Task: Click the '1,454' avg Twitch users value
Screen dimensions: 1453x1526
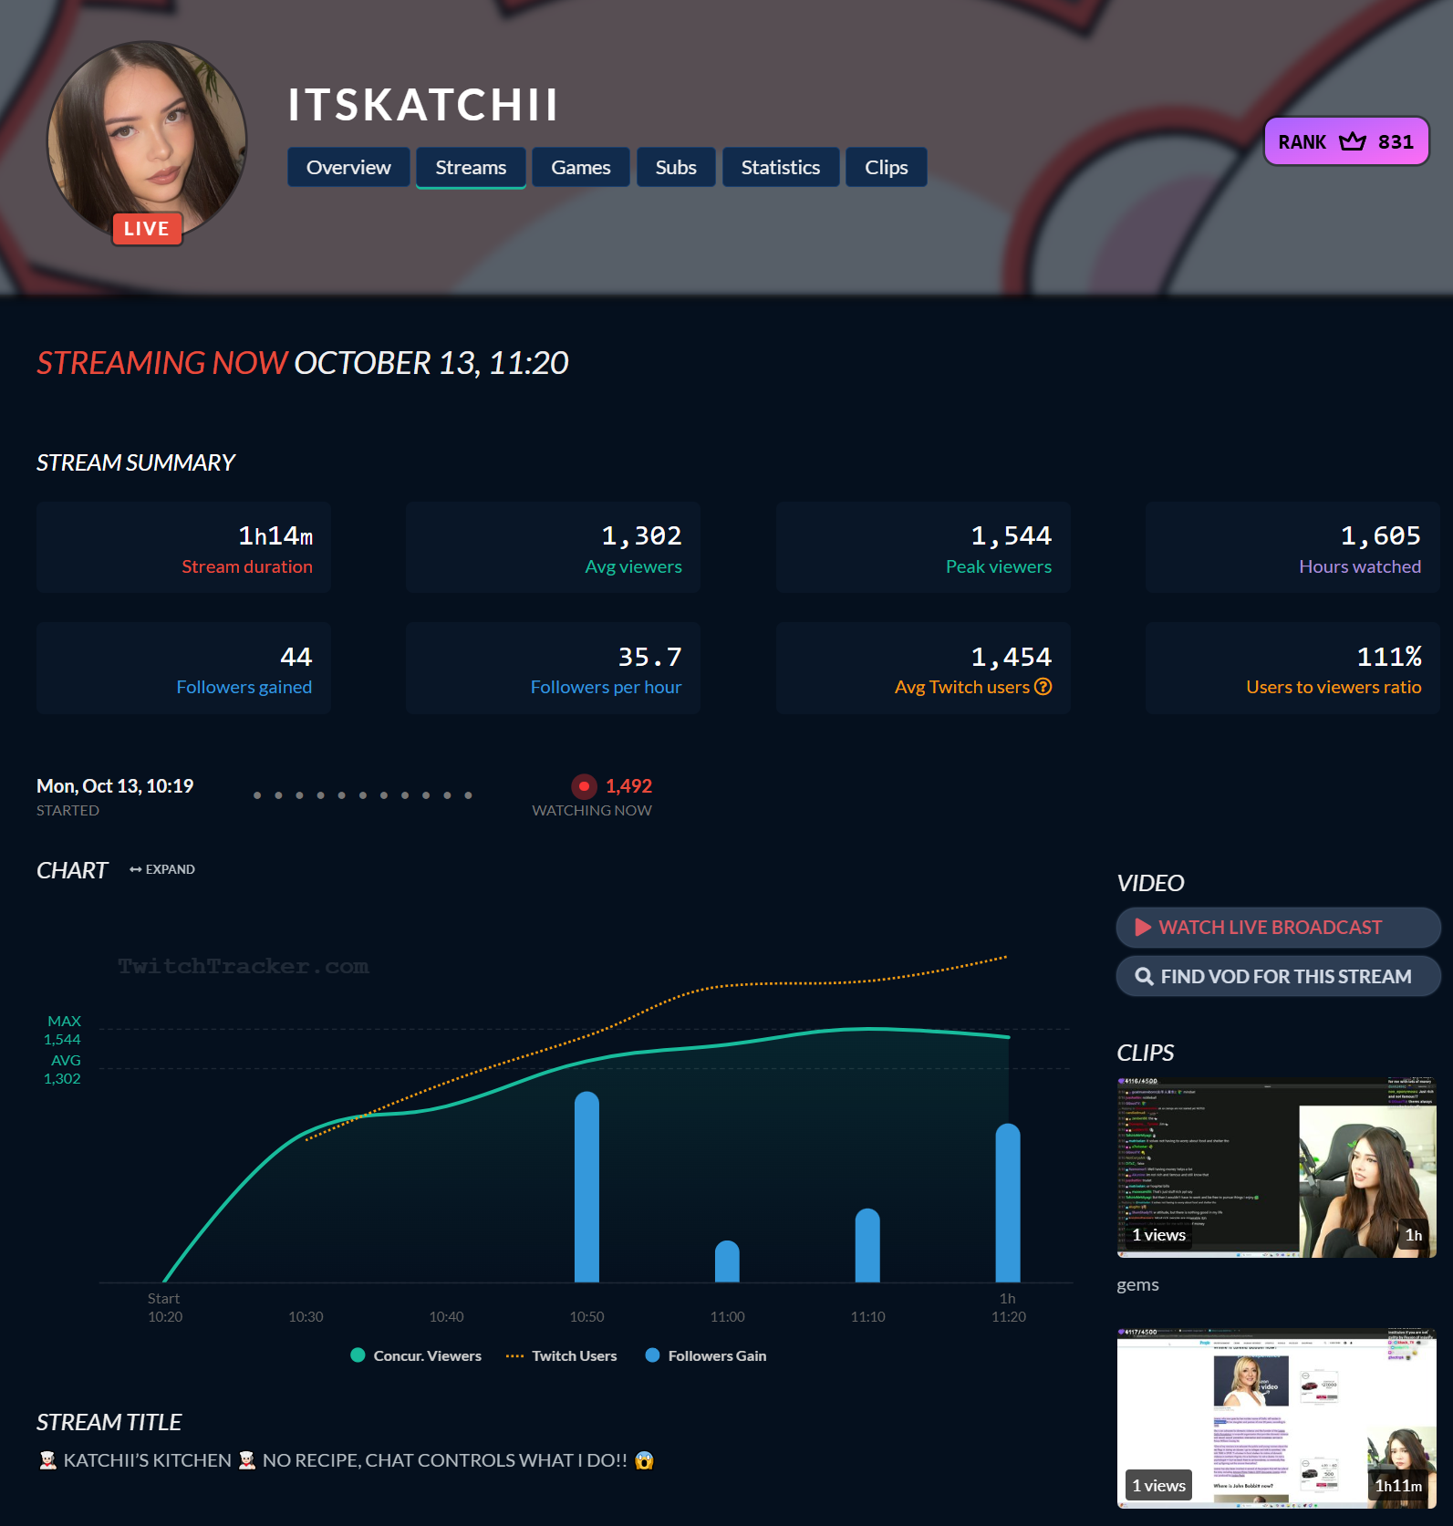Action: pyautogui.click(x=1011, y=657)
